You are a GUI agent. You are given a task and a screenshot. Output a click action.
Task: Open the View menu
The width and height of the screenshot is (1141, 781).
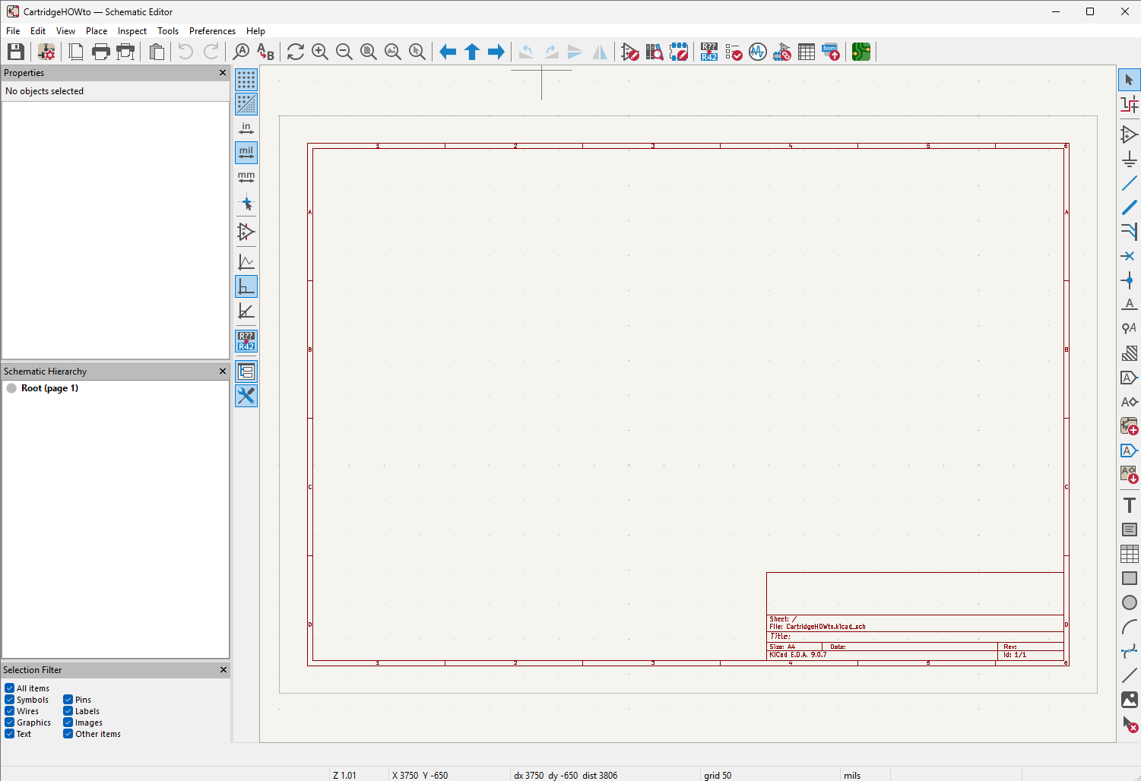(65, 31)
